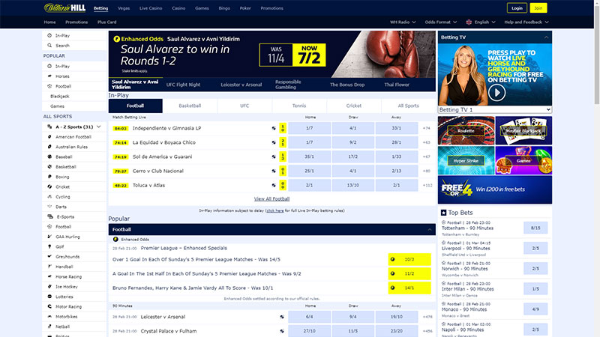Viewport: 600px width, 337px height.
Task: Switch to the Basketball In-Play tab
Action: pyautogui.click(x=190, y=106)
